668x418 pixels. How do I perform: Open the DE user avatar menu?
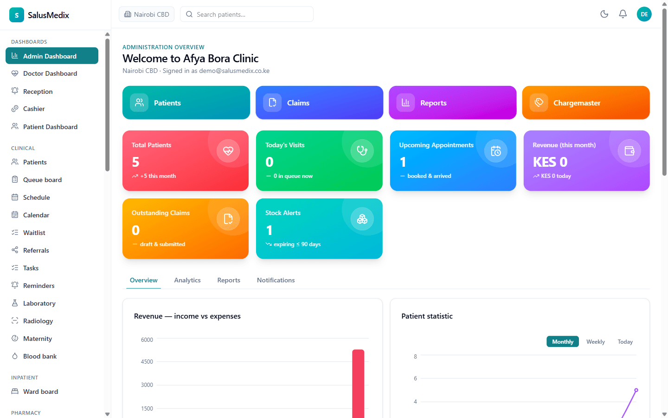pyautogui.click(x=644, y=14)
